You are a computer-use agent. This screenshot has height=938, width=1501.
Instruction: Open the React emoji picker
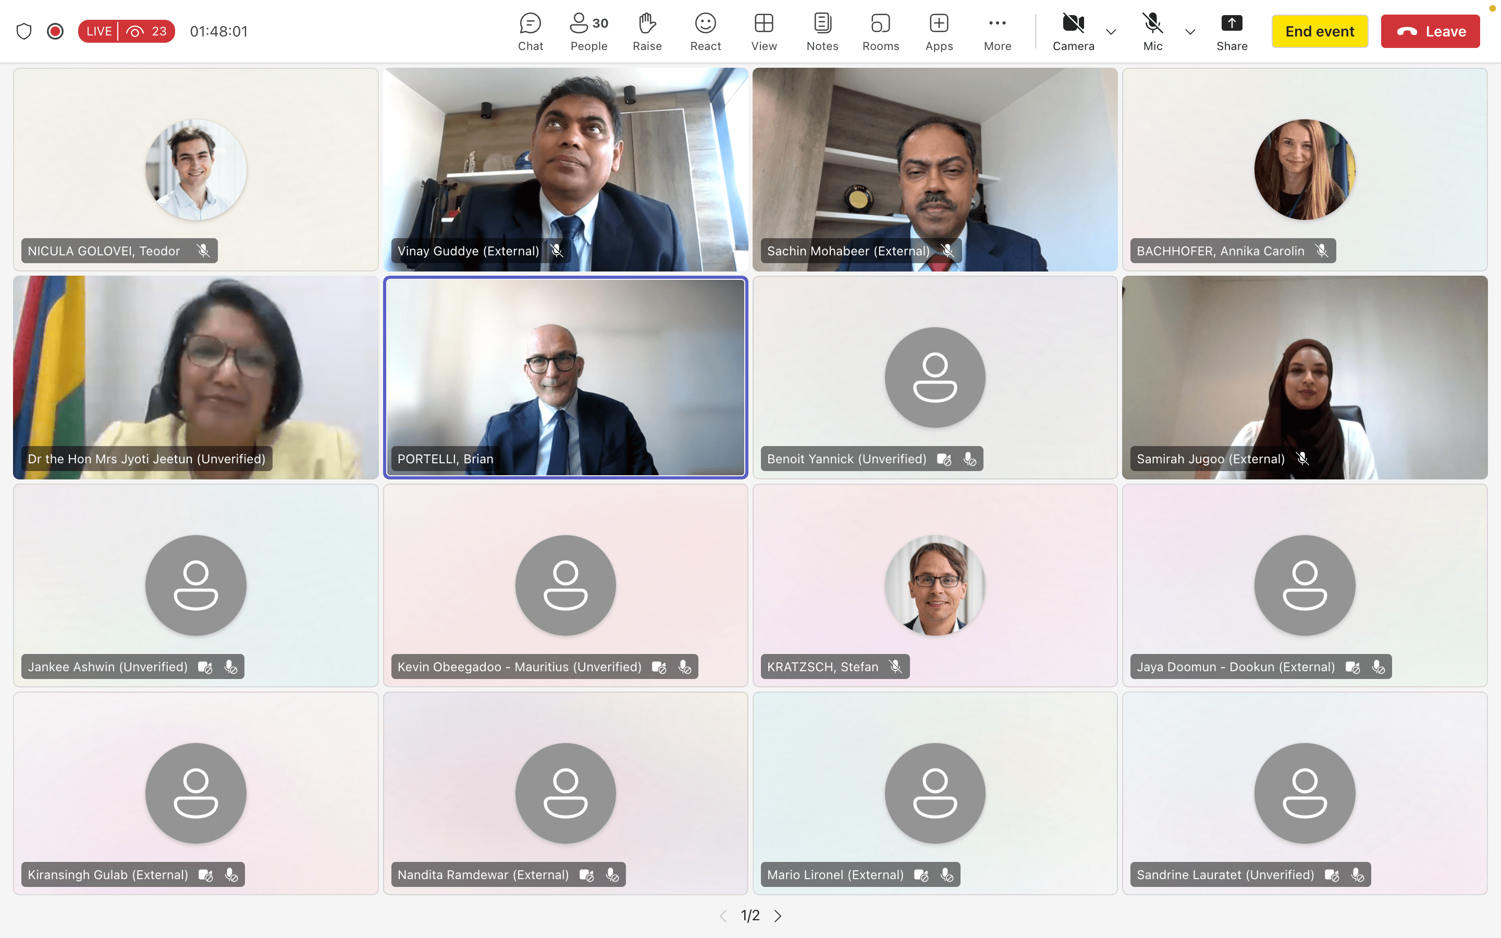tap(705, 32)
